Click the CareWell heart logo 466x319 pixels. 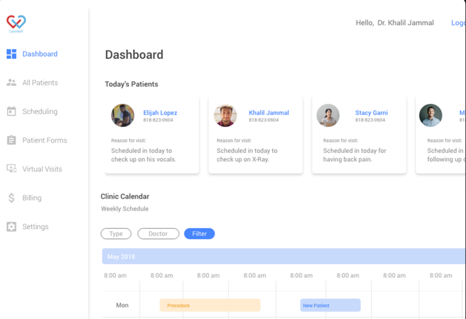[x=15, y=22]
